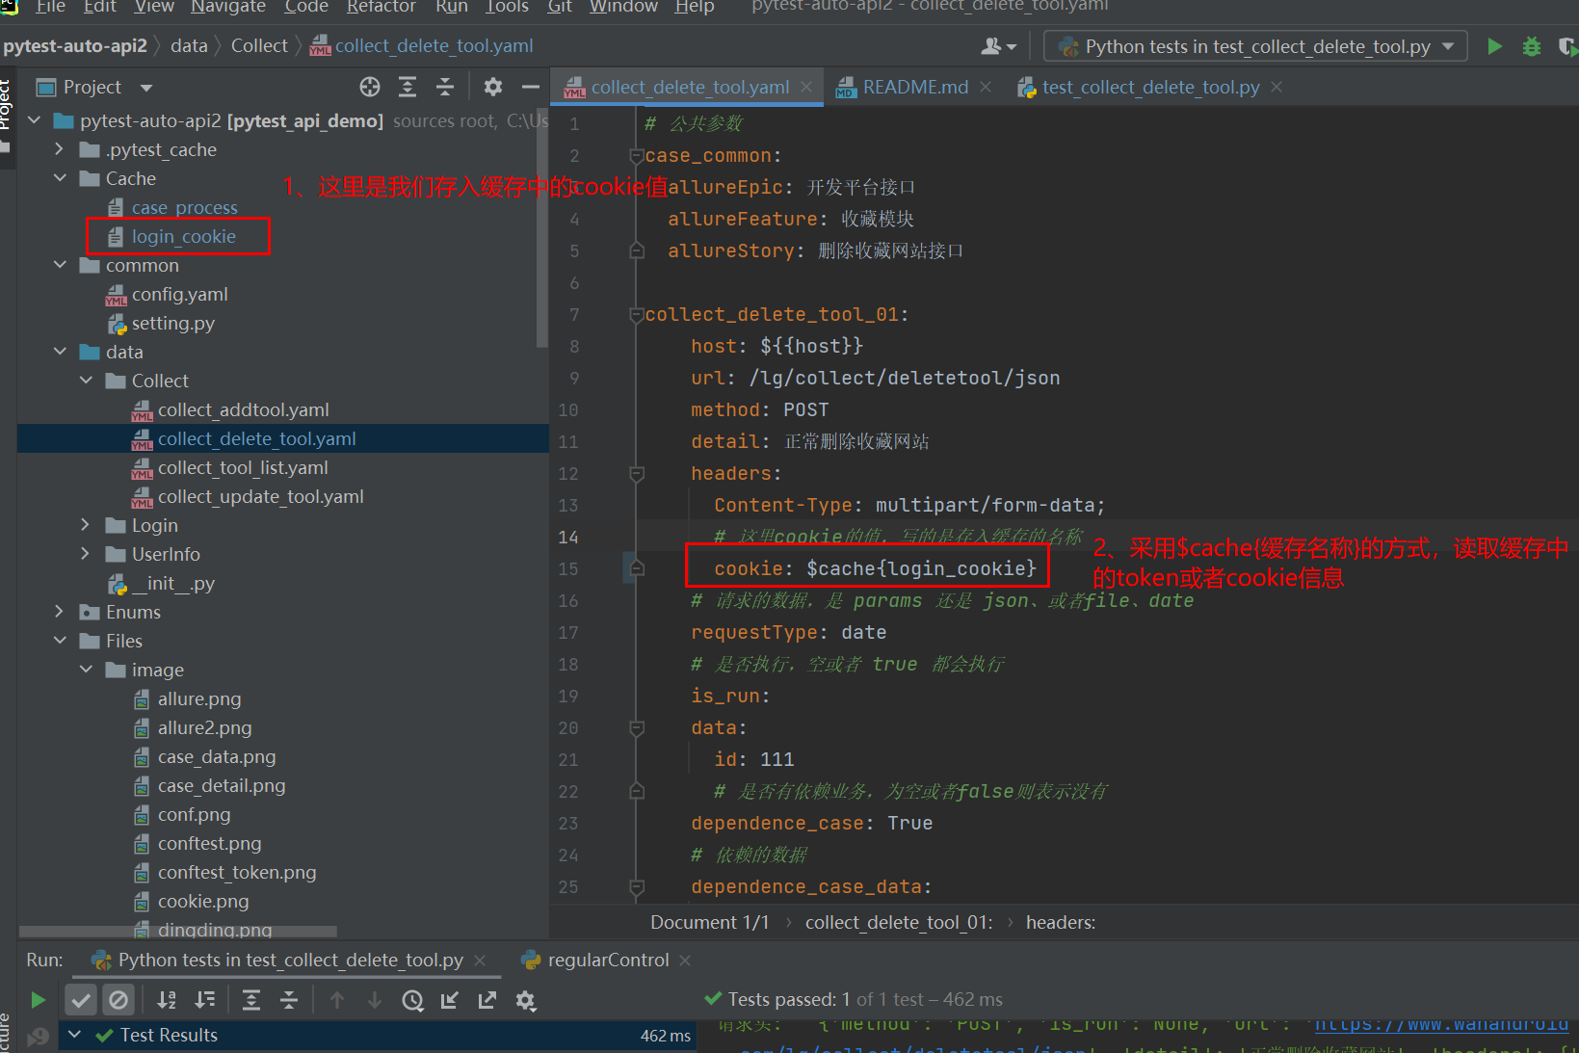1579x1053 pixels.
Task: Collapse all items in Project panel
Action: pos(445,87)
